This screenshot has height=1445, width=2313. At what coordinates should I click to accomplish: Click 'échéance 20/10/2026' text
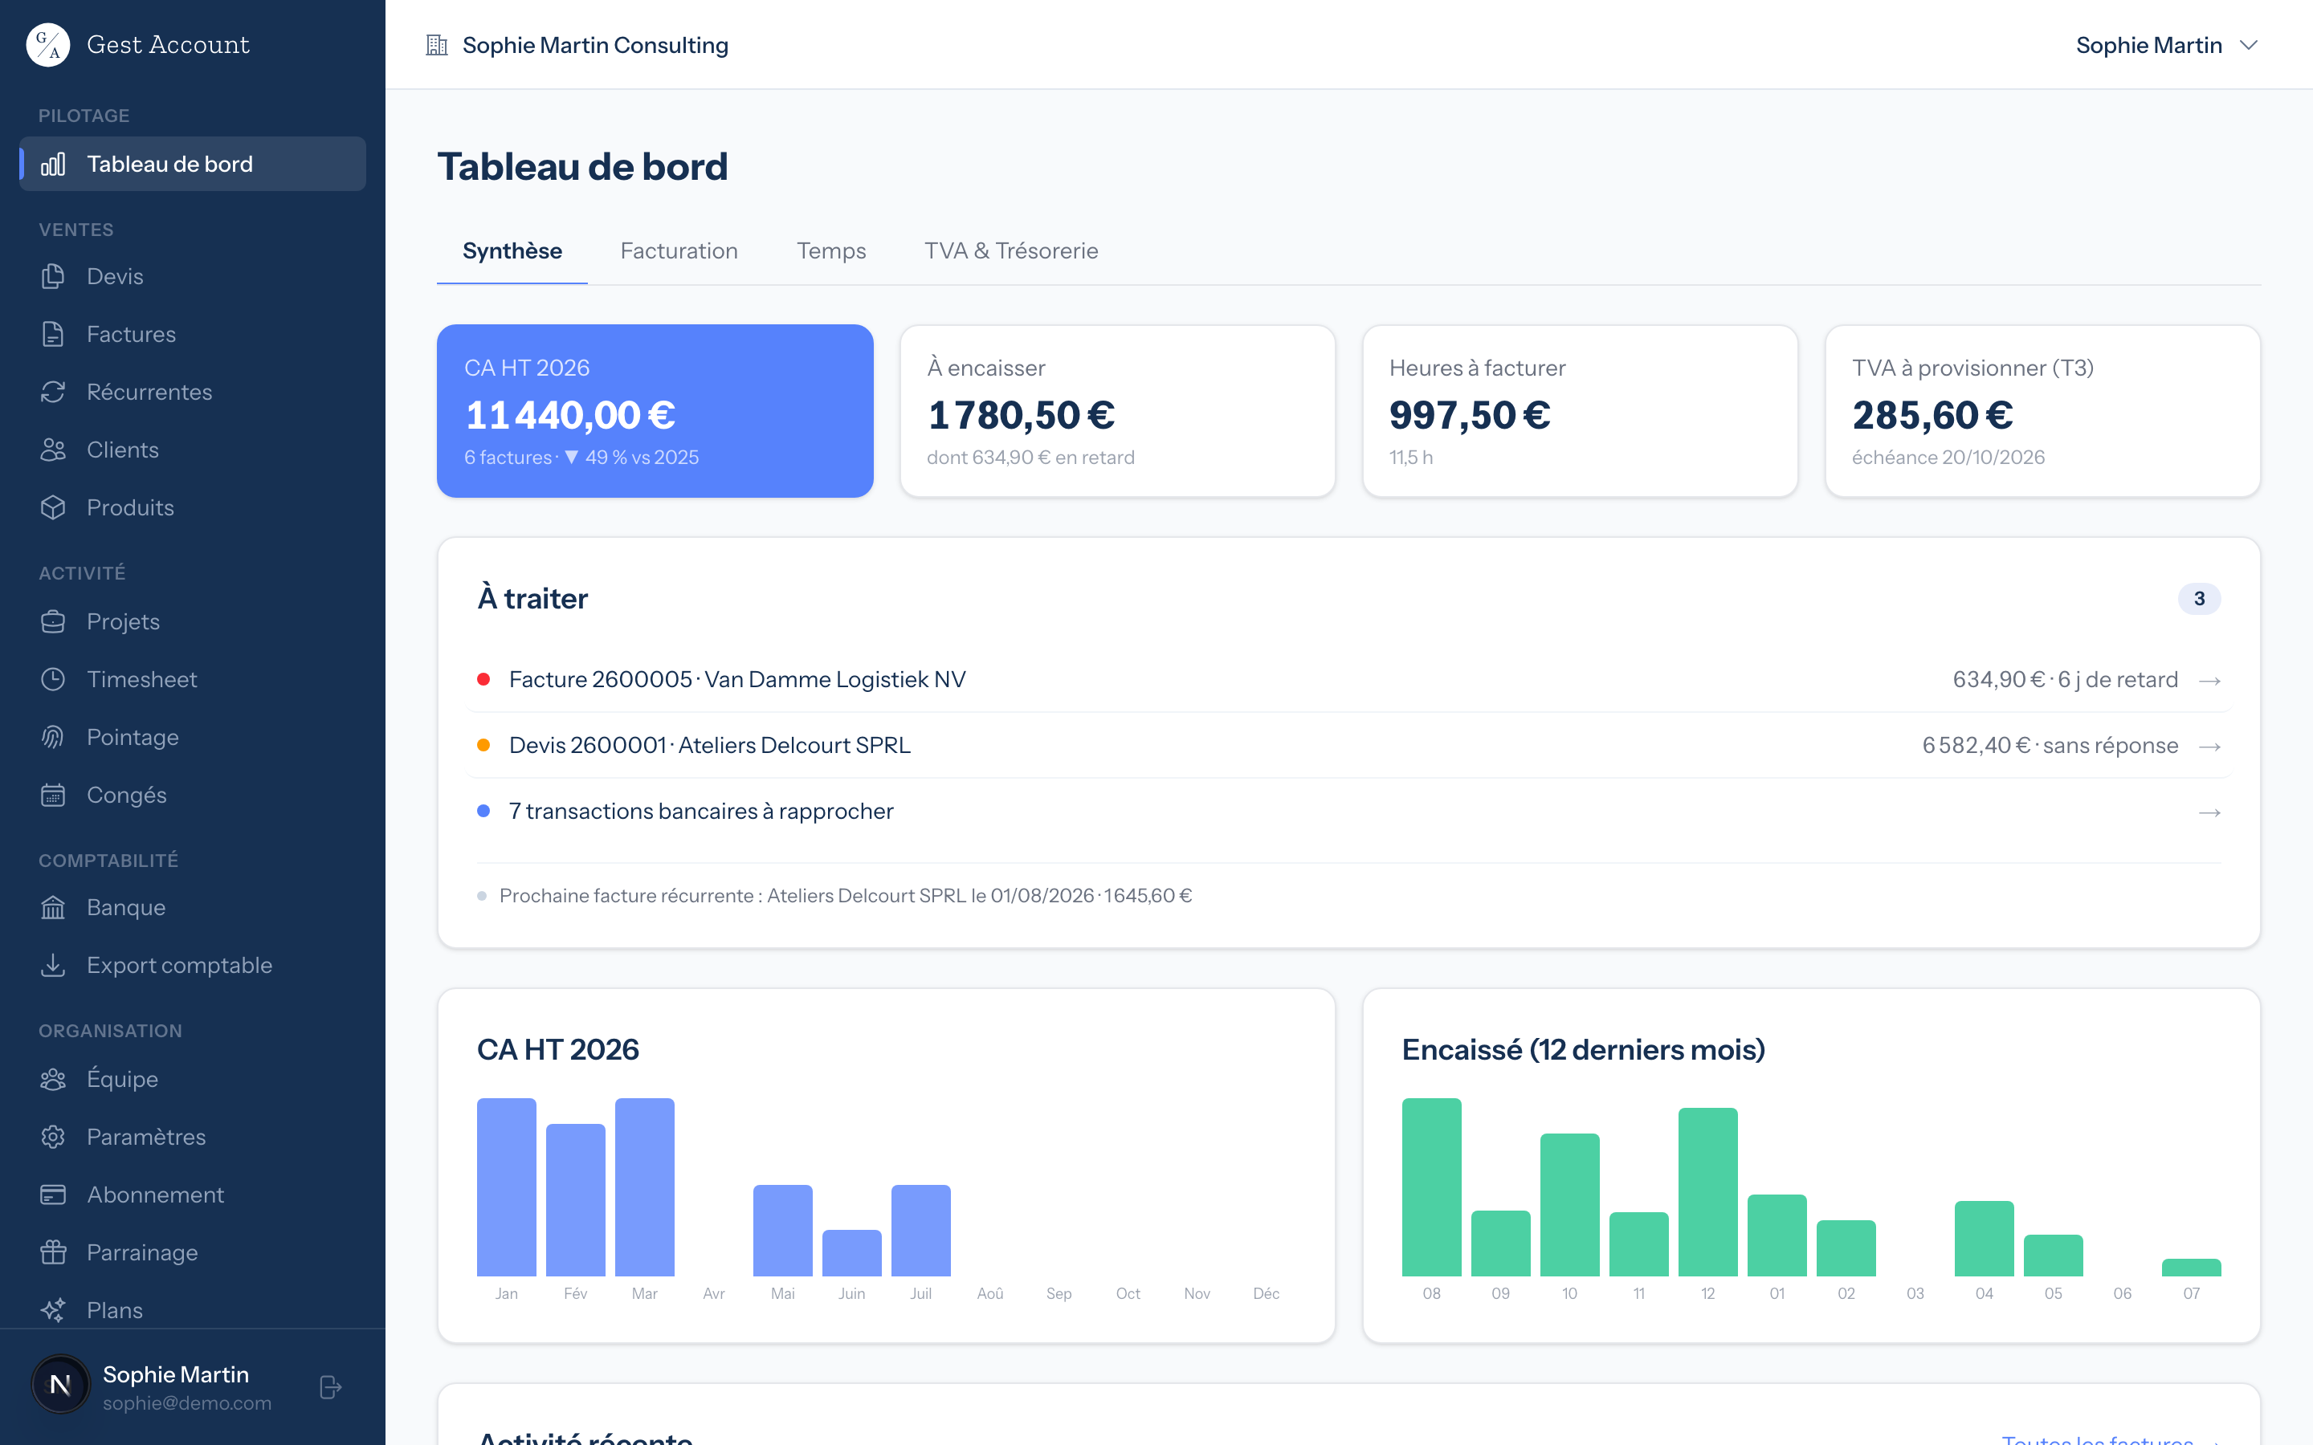(x=1948, y=457)
